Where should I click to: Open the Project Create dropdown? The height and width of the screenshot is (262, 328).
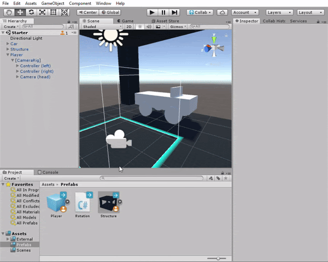11,178
